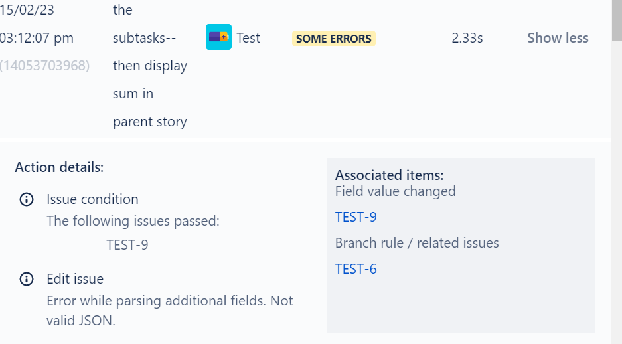
Task: Click the rule name text 'parent story'
Action: (x=150, y=122)
